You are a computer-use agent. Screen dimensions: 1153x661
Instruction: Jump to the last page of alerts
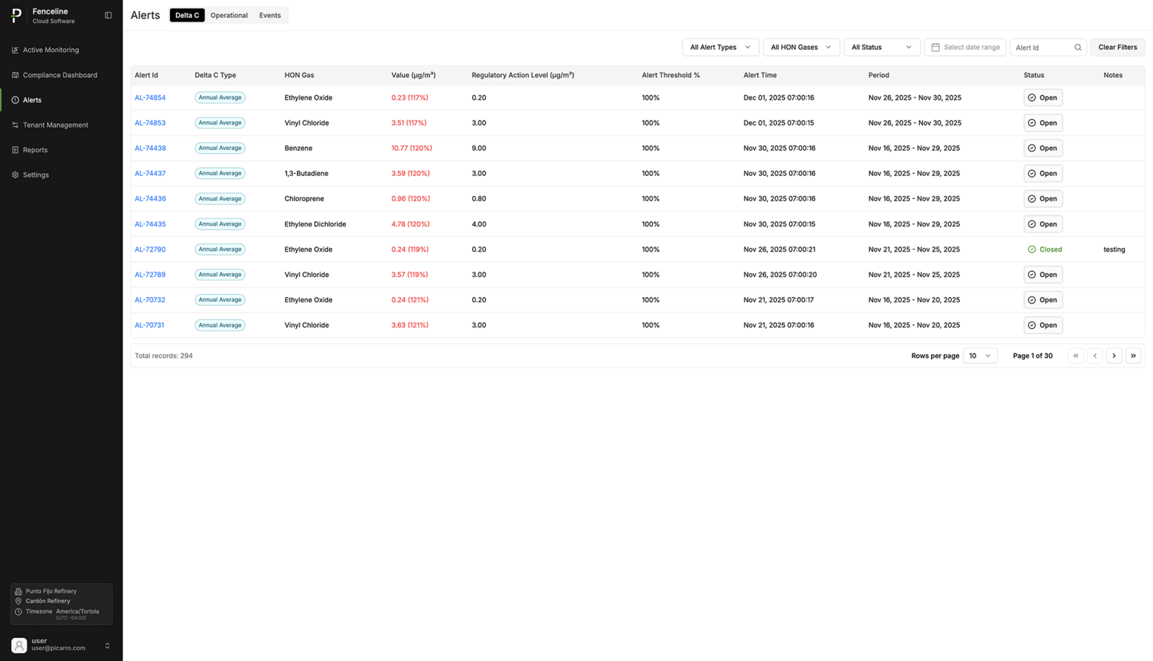coord(1134,355)
